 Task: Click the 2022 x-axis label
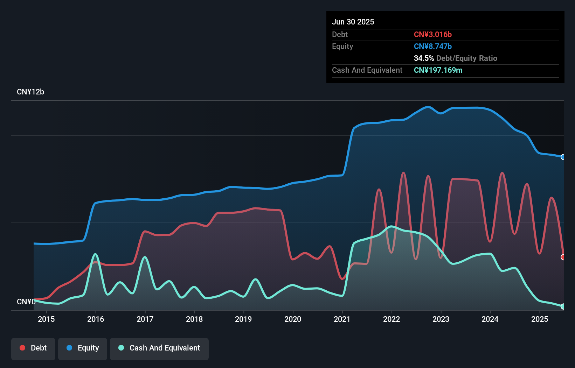pos(392,319)
